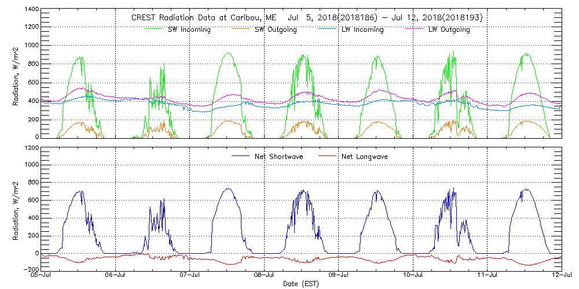Image resolution: width=579 pixels, height=289 pixels.
Task: Select the LW Outgoing legend entry
Action: (449, 30)
